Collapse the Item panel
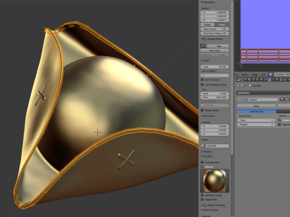 [202, 140]
